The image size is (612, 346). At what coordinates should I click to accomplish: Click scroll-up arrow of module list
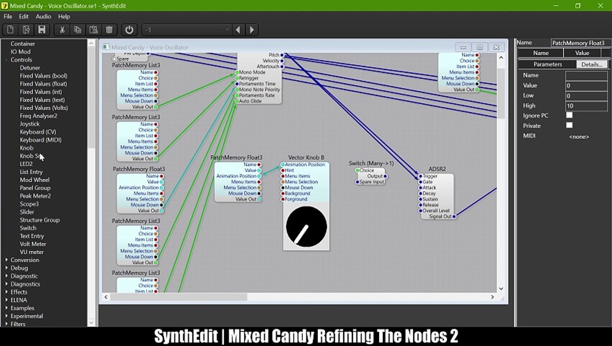pos(91,43)
